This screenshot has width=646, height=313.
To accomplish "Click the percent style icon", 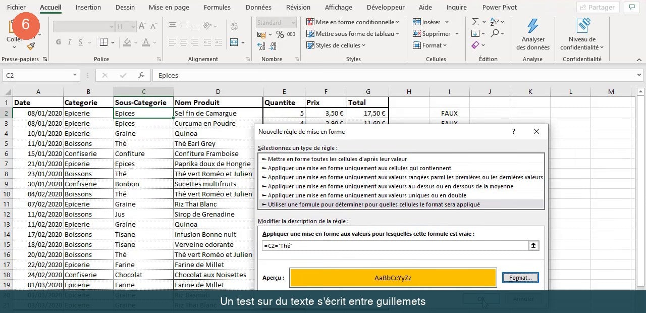I will pyautogui.click(x=280, y=34).
